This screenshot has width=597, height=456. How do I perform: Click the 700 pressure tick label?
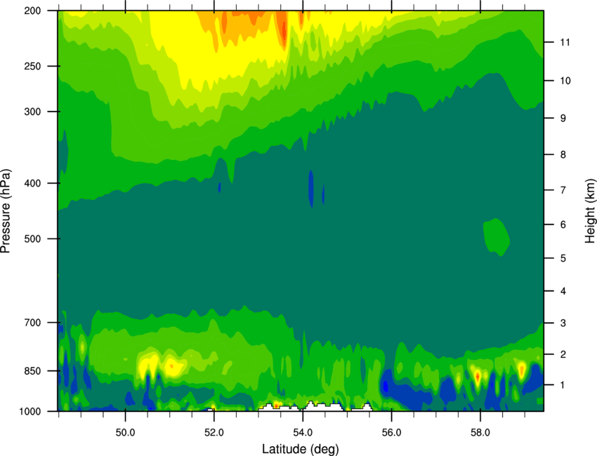click(32, 322)
